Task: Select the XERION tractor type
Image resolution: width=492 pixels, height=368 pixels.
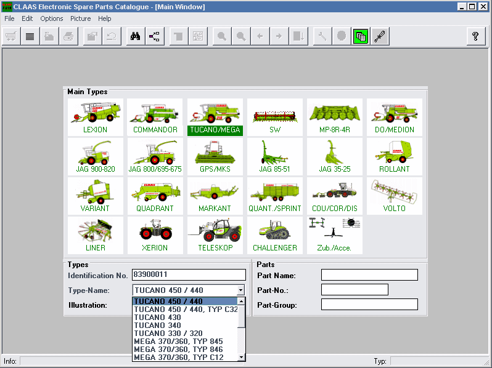Action: [x=155, y=236]
